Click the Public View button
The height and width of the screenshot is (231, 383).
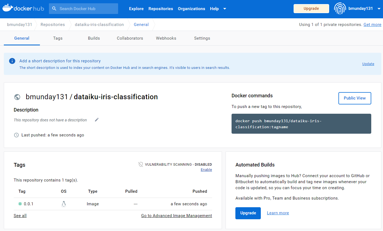click(x=355, y=98)
